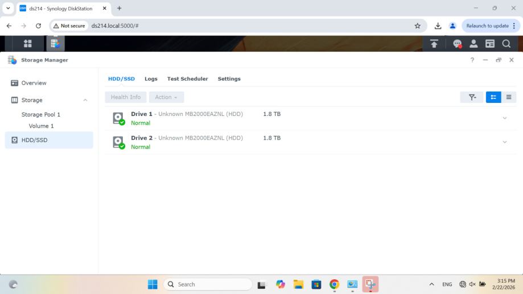523x294 pixels.
Task: Select Storage Manager icon in DSM taskbar
Action: (55, 43)
